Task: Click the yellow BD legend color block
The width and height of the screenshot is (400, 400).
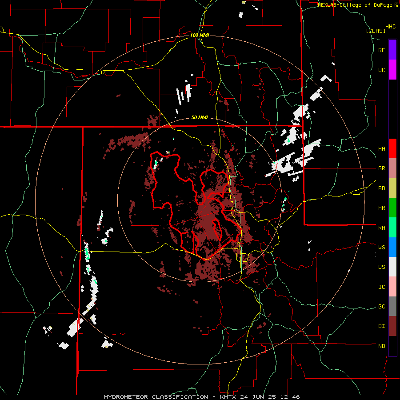Action: coord(392,188)
